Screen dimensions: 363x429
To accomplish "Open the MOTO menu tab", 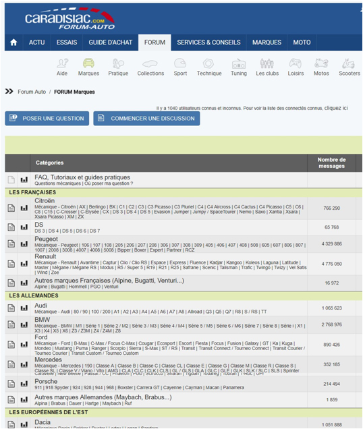I will (x=302, y=42).
